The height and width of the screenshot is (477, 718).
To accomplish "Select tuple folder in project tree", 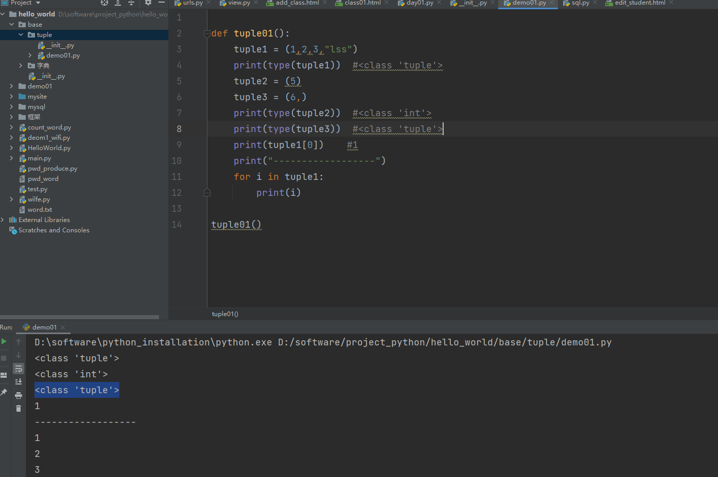I will (x=84, y=35).
